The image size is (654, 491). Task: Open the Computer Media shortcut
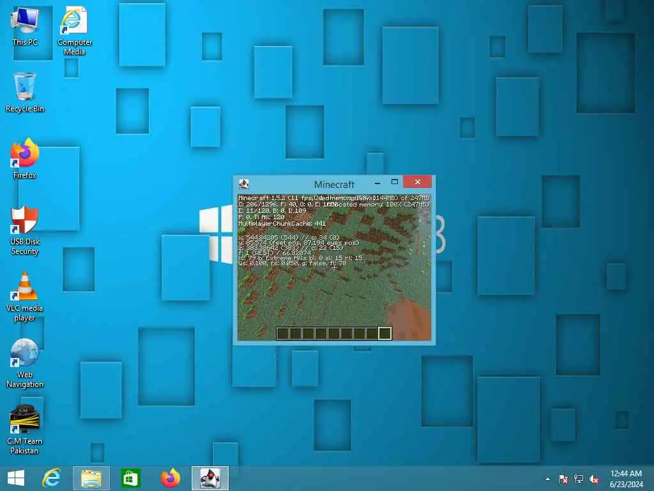[74, 31]
